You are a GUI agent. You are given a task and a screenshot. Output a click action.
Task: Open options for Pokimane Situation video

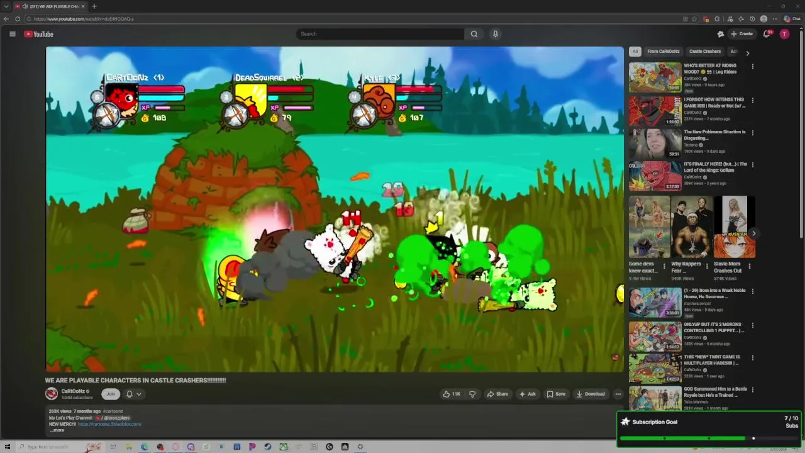click(752, 133)
